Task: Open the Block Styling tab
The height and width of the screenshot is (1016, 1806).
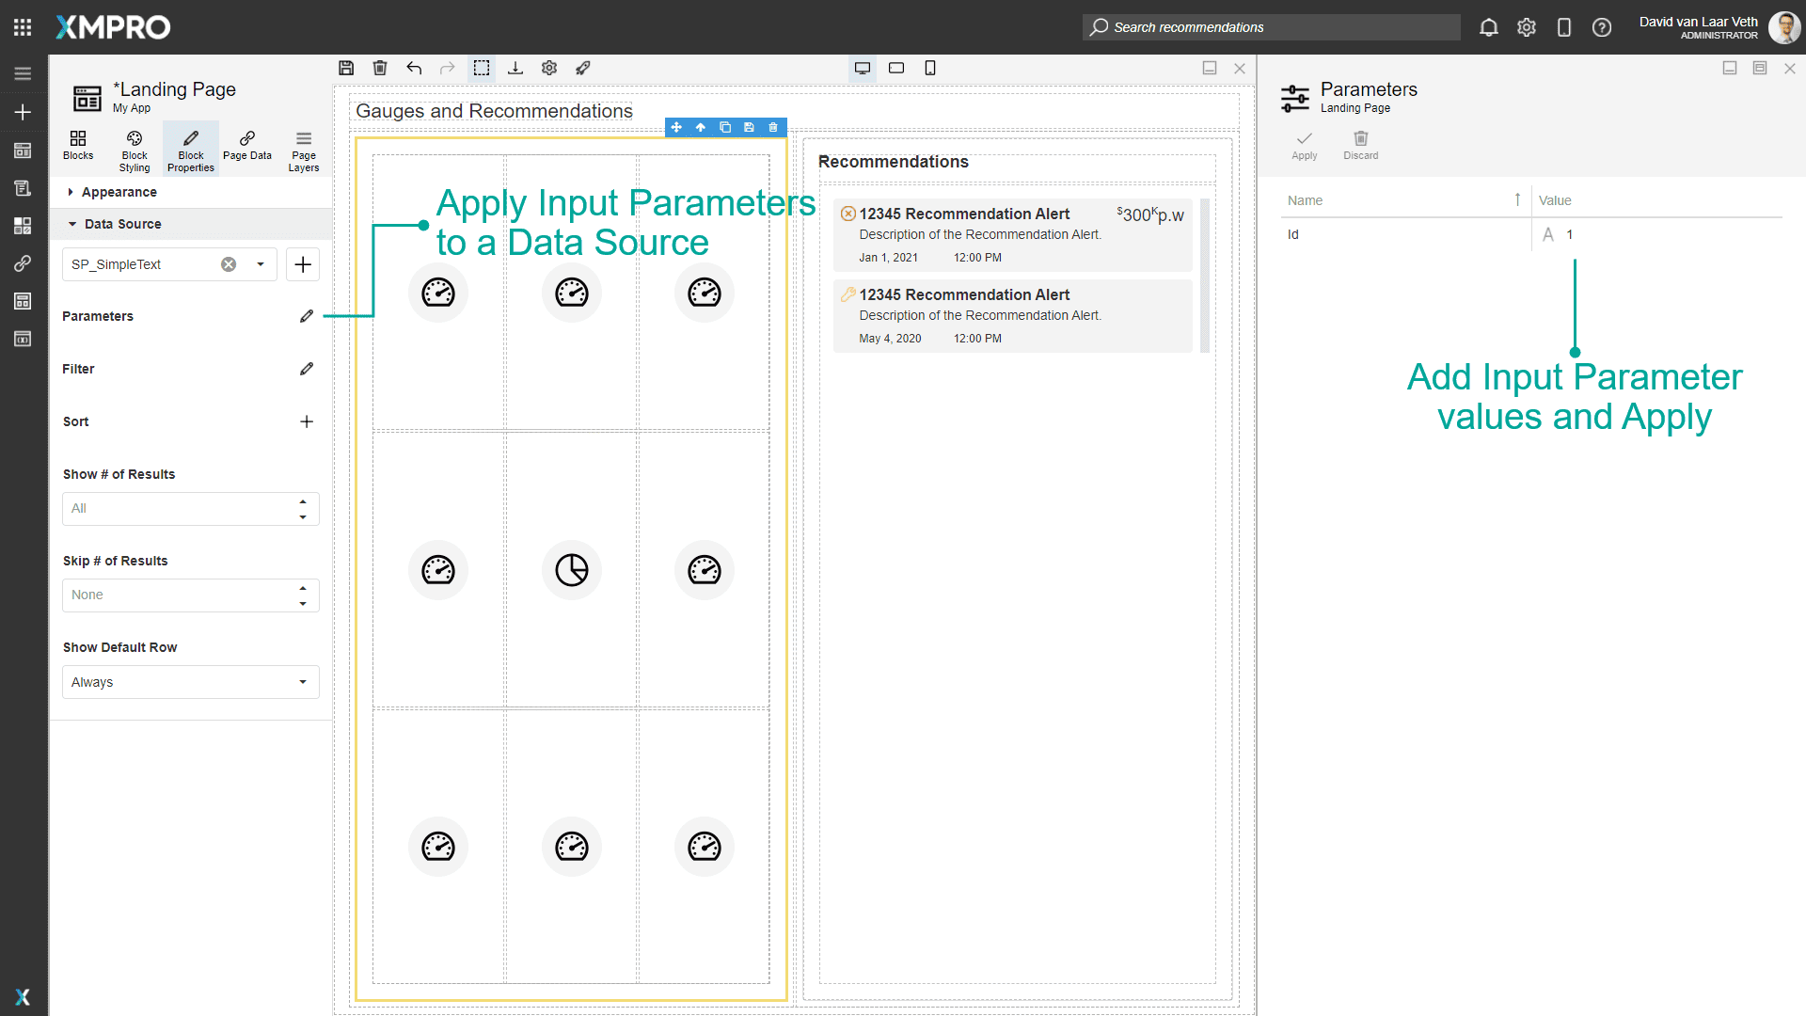Action: coord(135,151)
